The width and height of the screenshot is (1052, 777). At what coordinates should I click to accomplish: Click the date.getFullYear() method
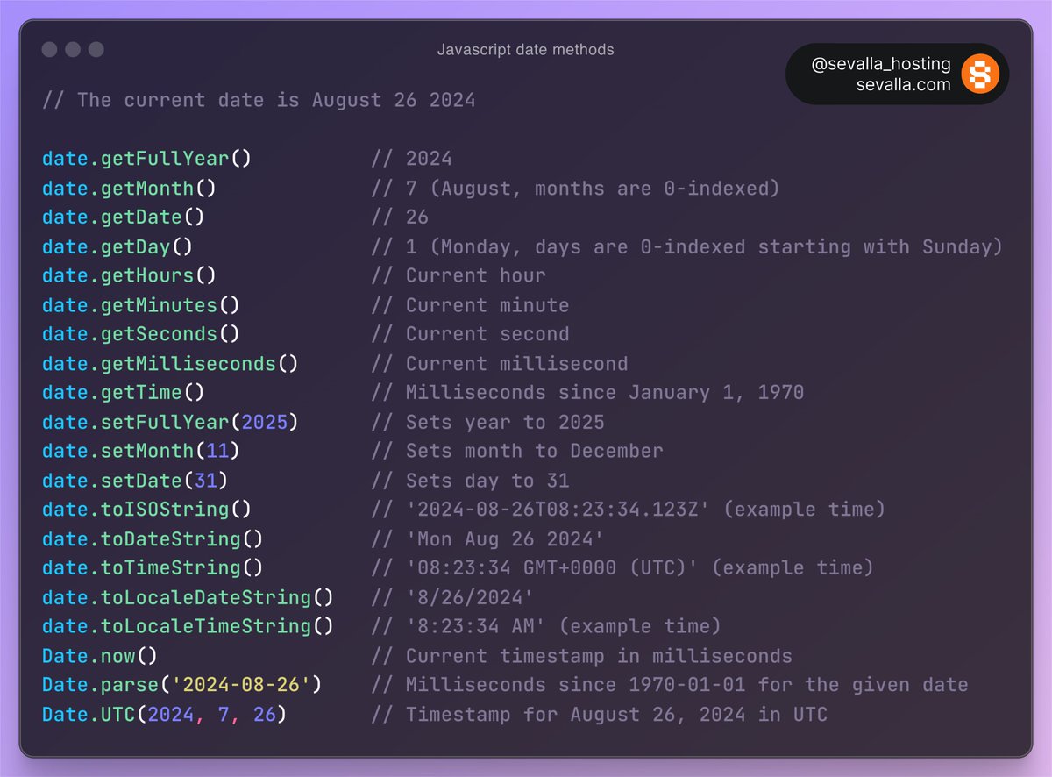[x=147, y=158]
